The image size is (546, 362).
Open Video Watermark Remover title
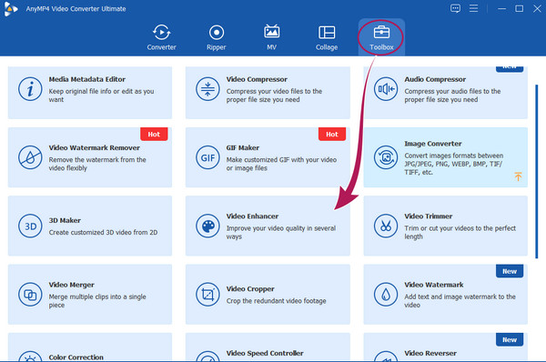(x=95, y=148)
